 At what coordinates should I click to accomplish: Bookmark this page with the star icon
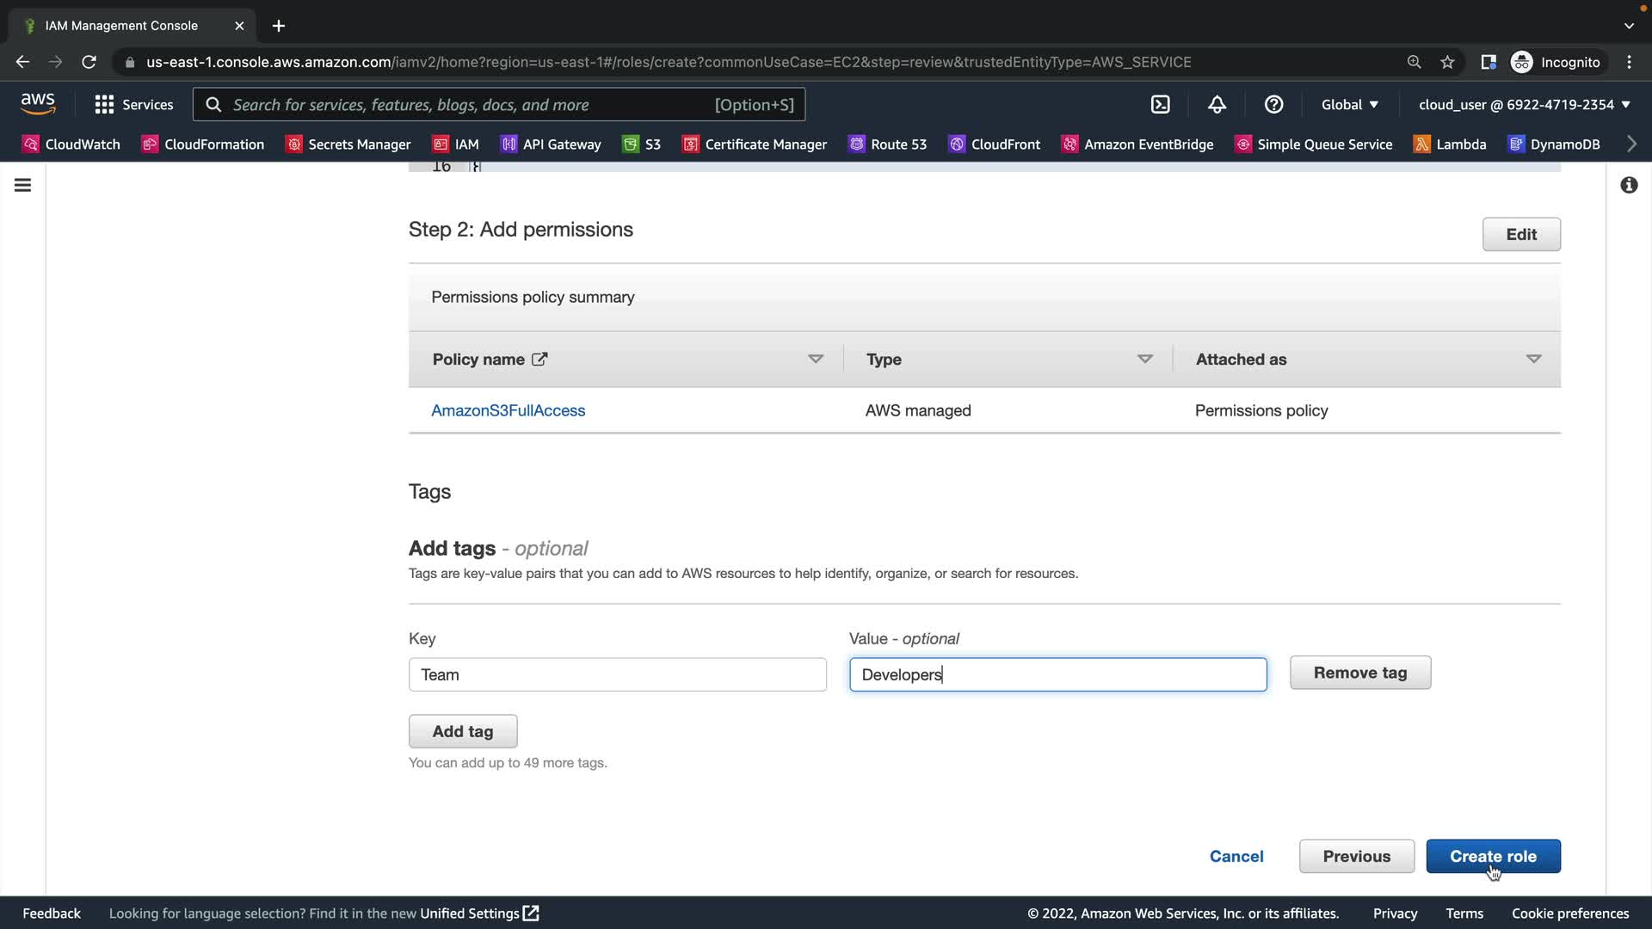tap(1447, 62)
